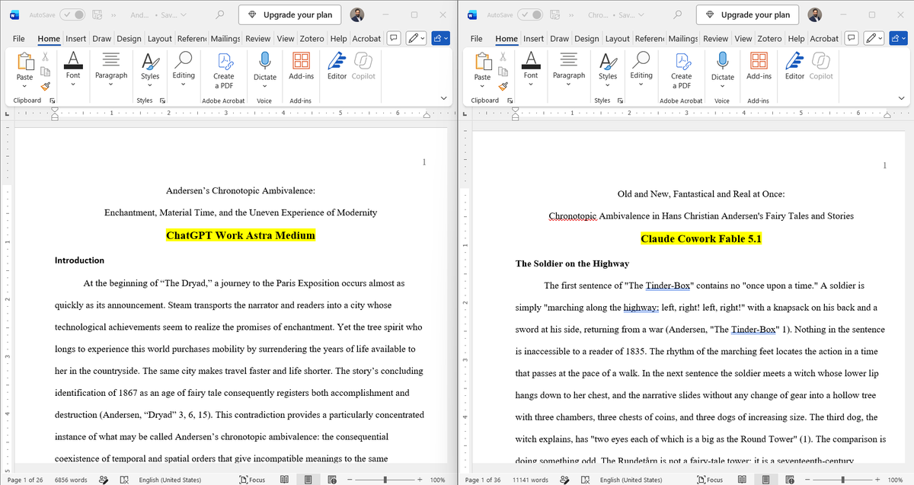
Task: Launch Editor in the right window
Action: [794, 66]
